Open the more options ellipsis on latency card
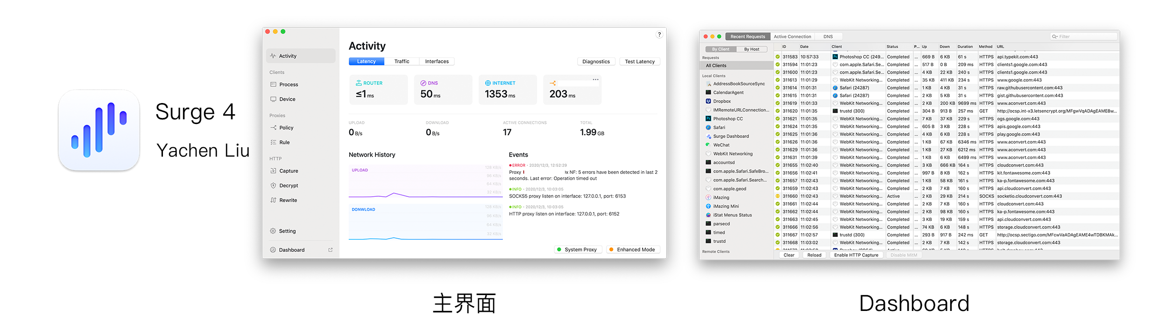 click(595, 80)
